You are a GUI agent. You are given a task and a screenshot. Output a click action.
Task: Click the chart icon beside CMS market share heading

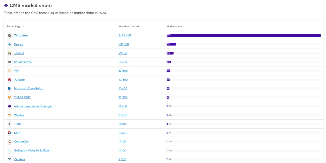[6, 5]
